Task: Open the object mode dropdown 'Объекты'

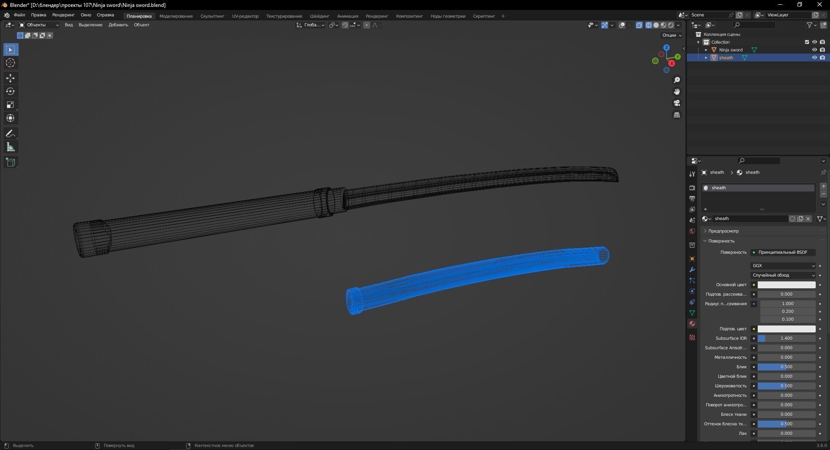Action: click(38, 25)
